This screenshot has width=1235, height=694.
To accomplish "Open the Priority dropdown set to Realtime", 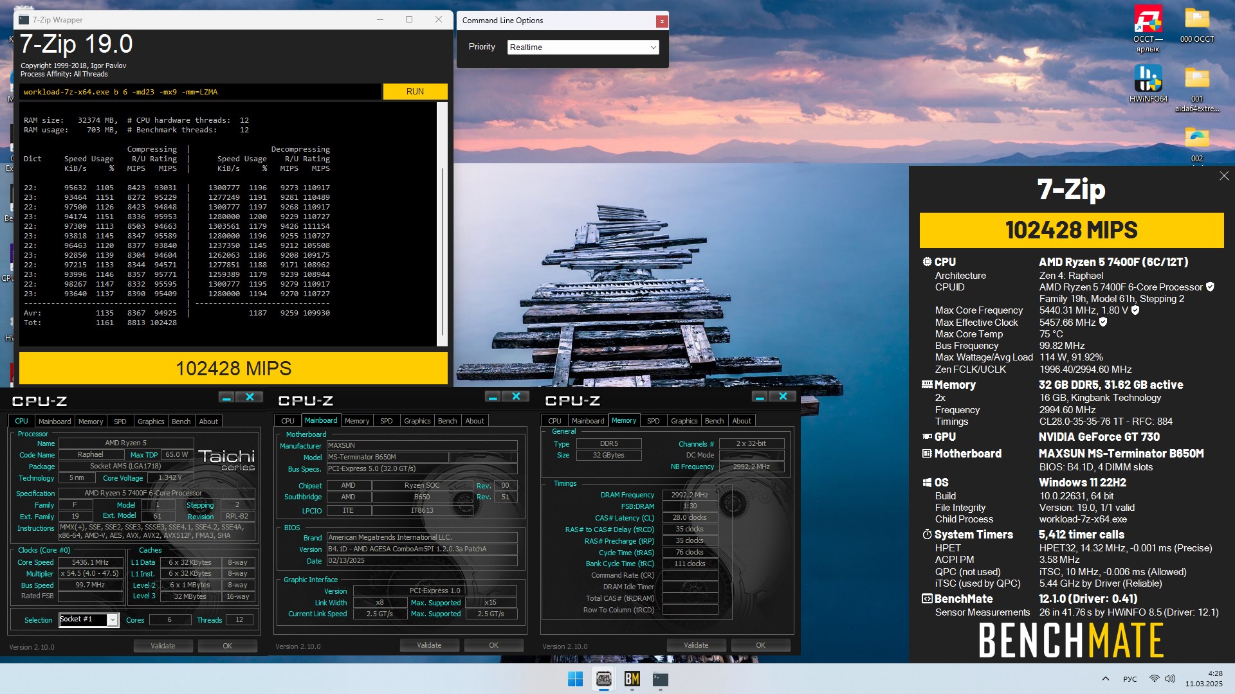I will point(583,48).
